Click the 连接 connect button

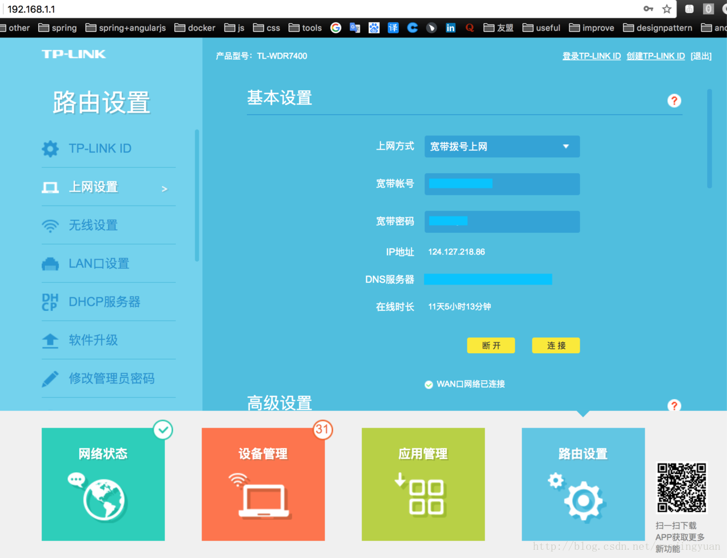tap(556, 346)
